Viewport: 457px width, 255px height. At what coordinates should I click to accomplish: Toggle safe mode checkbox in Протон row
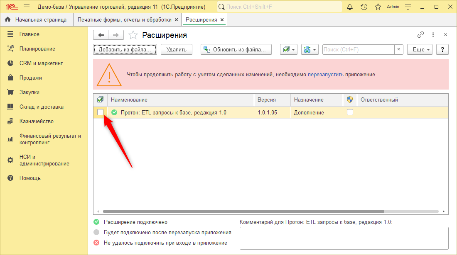(350, 112)
